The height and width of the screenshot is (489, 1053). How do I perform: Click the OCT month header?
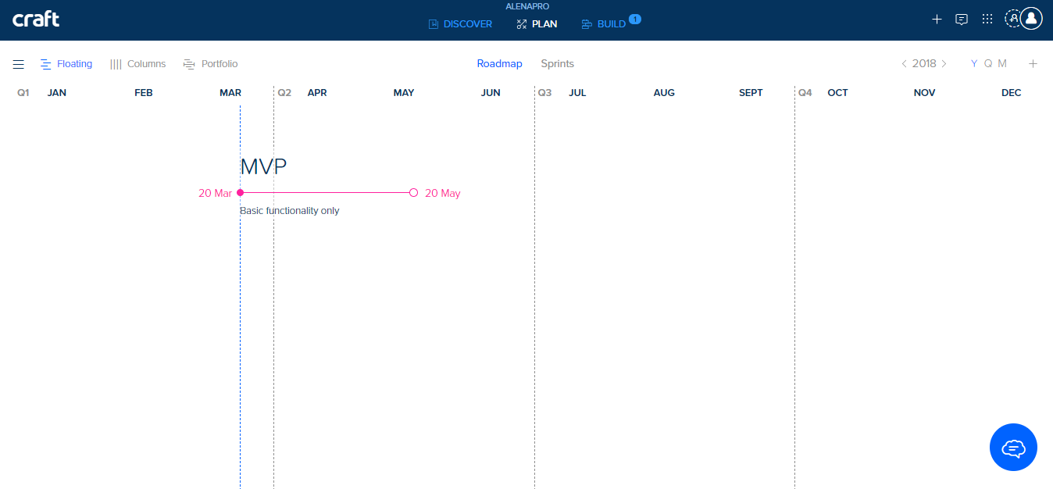click(x=837, y=93)
